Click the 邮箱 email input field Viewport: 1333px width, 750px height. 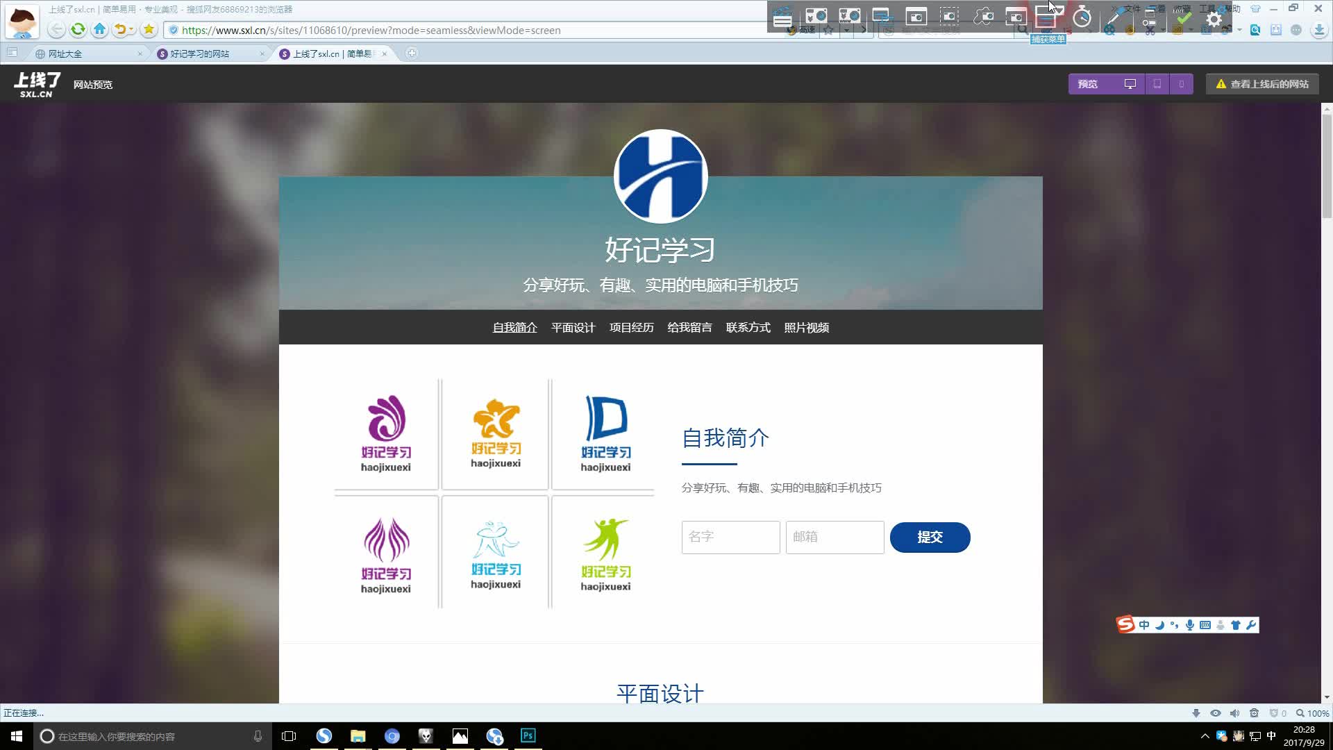pos(835,537)
